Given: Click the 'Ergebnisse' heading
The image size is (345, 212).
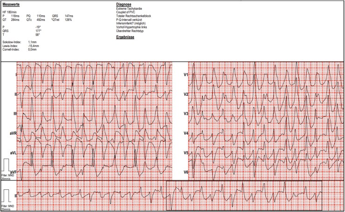Looking at the screenshot, I should [x=125, y=37].
